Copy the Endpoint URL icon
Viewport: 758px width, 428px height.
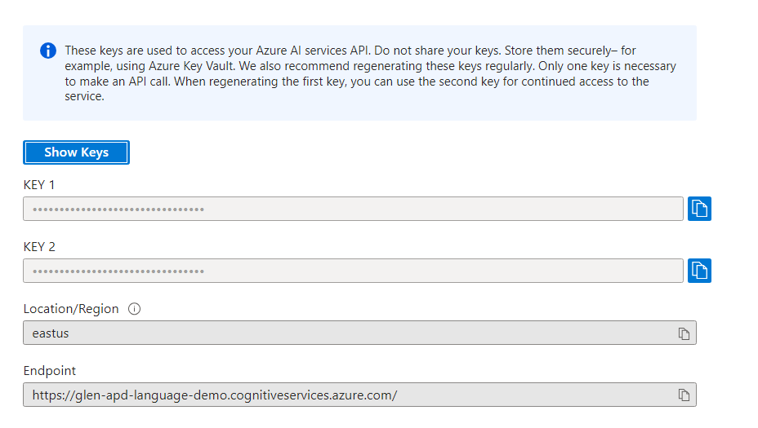pos(684,395)
